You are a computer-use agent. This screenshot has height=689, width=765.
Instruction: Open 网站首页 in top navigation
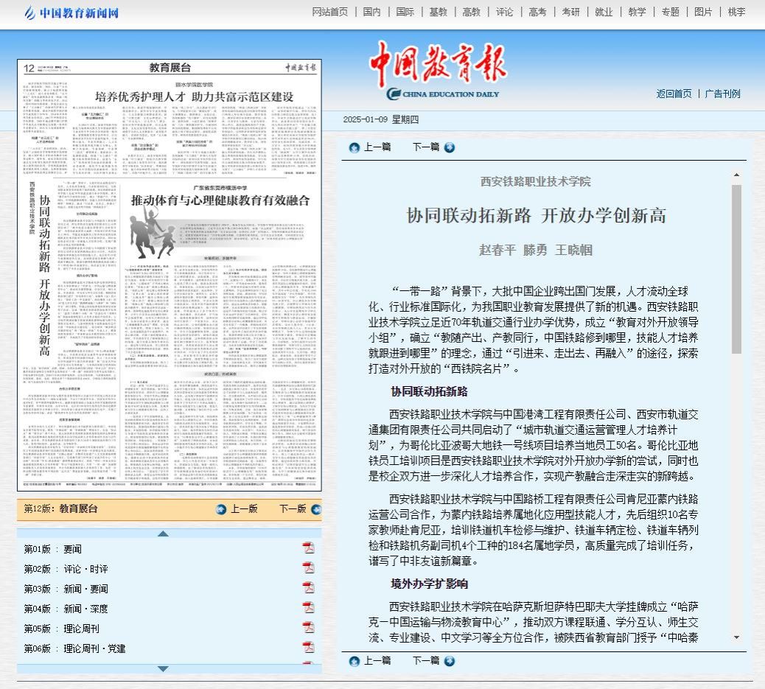[x=330, y=12]
